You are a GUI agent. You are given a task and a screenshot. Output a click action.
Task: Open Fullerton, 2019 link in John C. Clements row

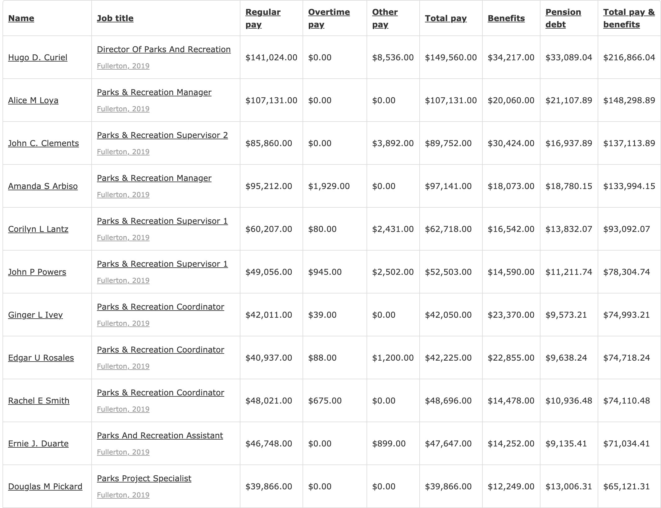(123, 152)
